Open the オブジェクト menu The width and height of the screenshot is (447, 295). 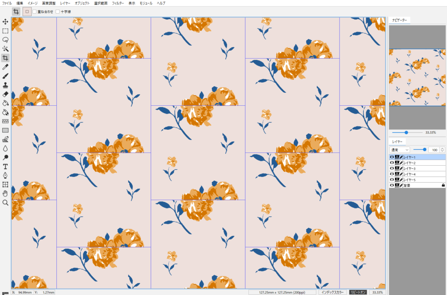click(x=82, y=3)
